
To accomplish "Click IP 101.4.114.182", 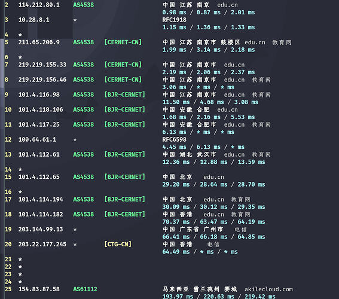I will pos(41,215).
